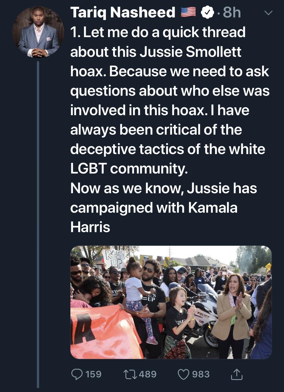The height and width of the screenshot is (392, 284).
Task: Open the attached rally photo
Action: [171, 302]
